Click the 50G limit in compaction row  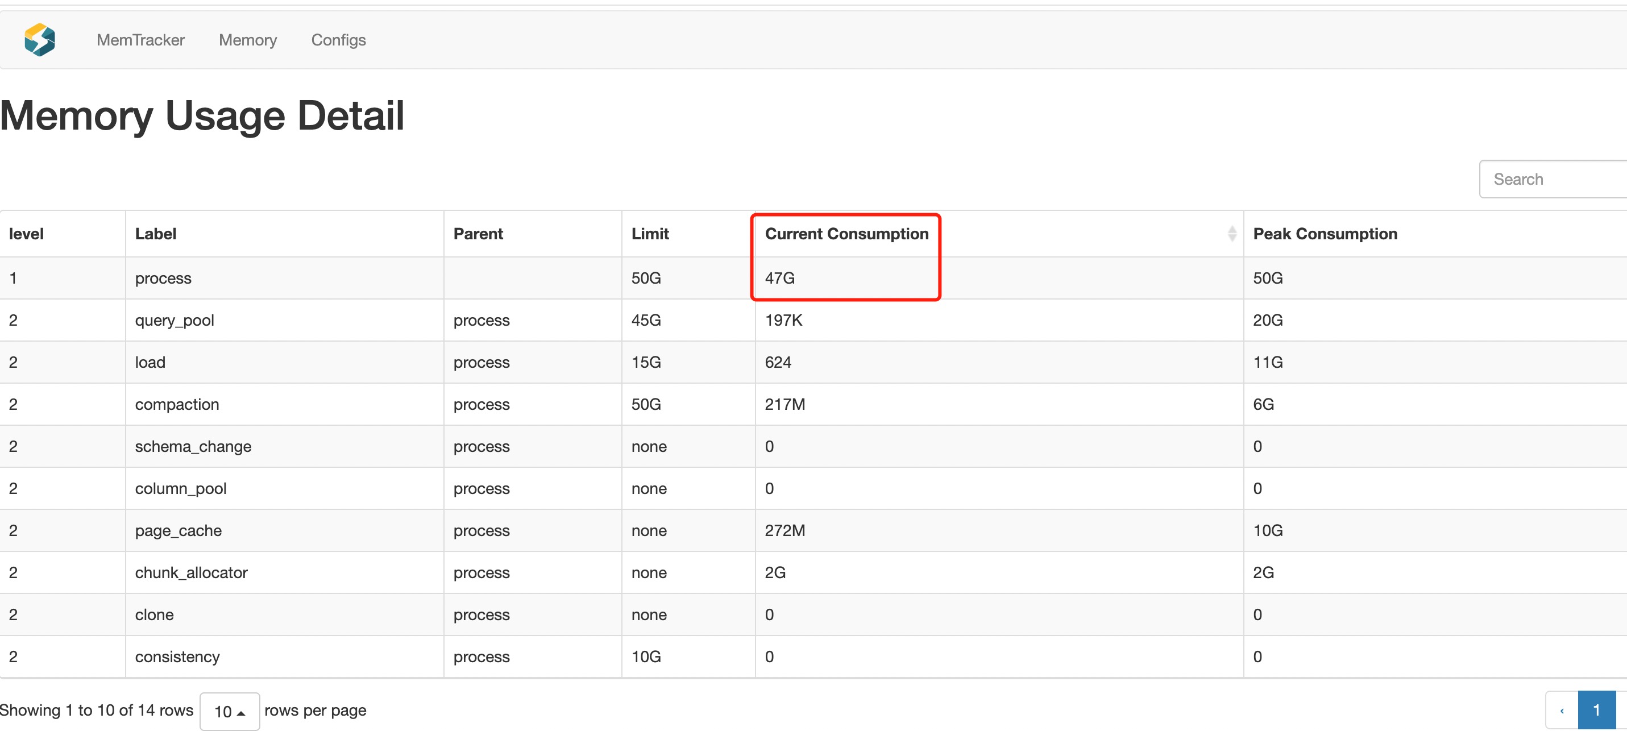646,404
